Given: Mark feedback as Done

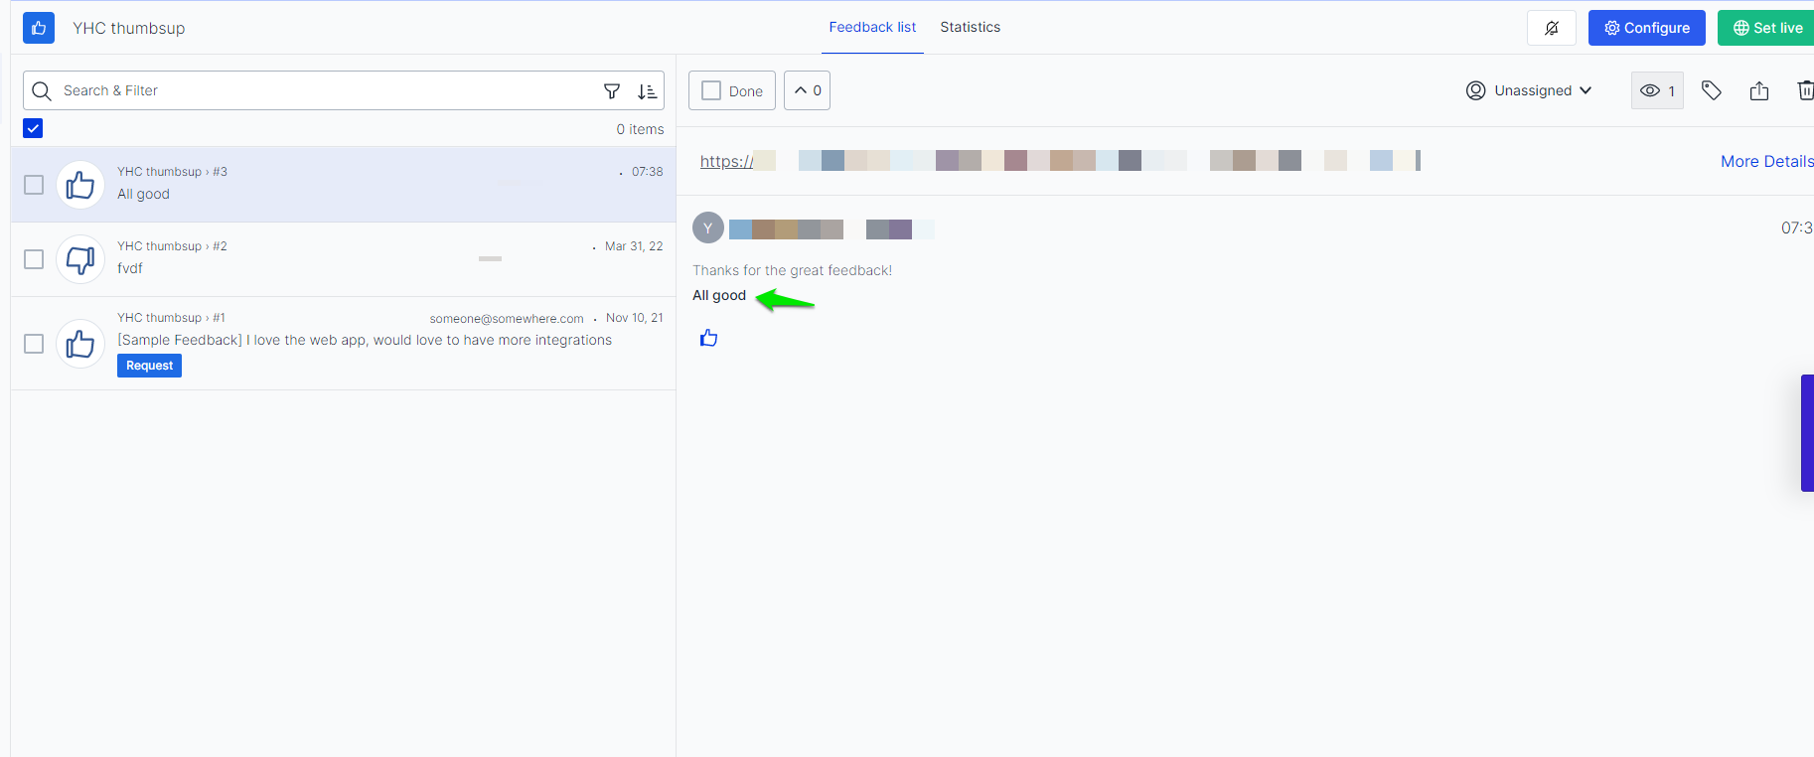Looking at the screenshot, I should (x=732, y=90).
